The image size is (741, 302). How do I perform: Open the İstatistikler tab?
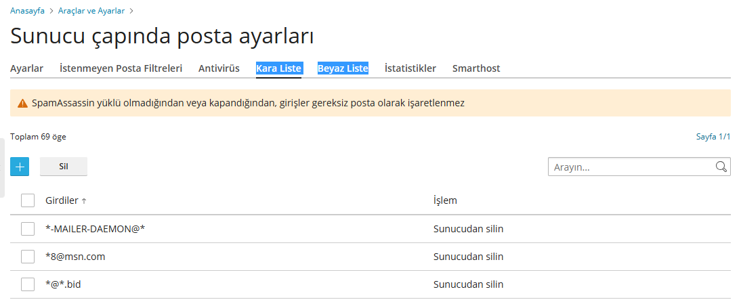410,68
